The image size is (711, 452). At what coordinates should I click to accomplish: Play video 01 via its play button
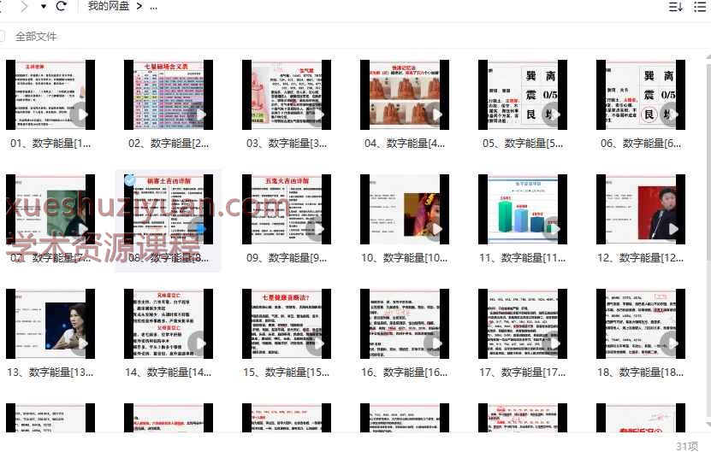click(x=80, y=114)
